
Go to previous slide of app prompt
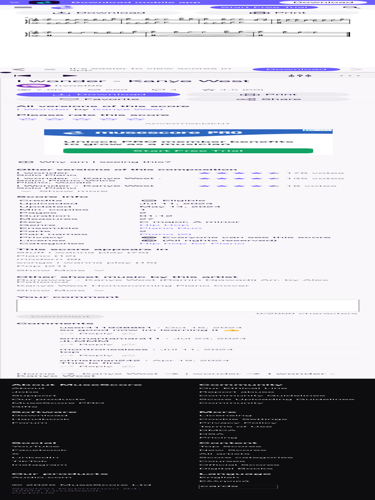pos(19,69)
